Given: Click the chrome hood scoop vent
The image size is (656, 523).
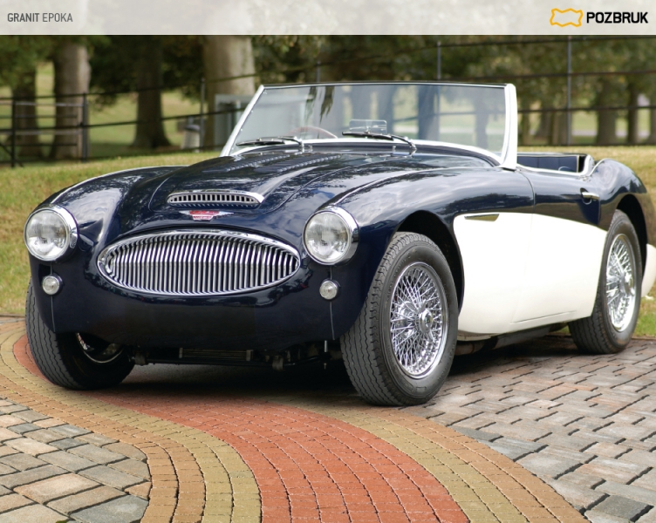Looking at the screenshot, I should (215, 199).
